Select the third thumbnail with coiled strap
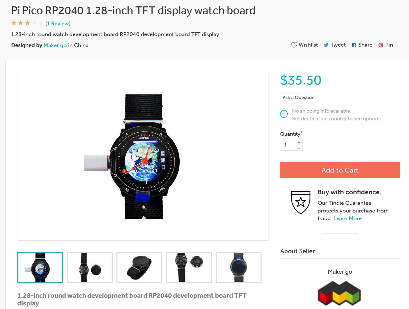Image resolution: width=409 pixels, height=309 pixels. click(x=139, y=268)
